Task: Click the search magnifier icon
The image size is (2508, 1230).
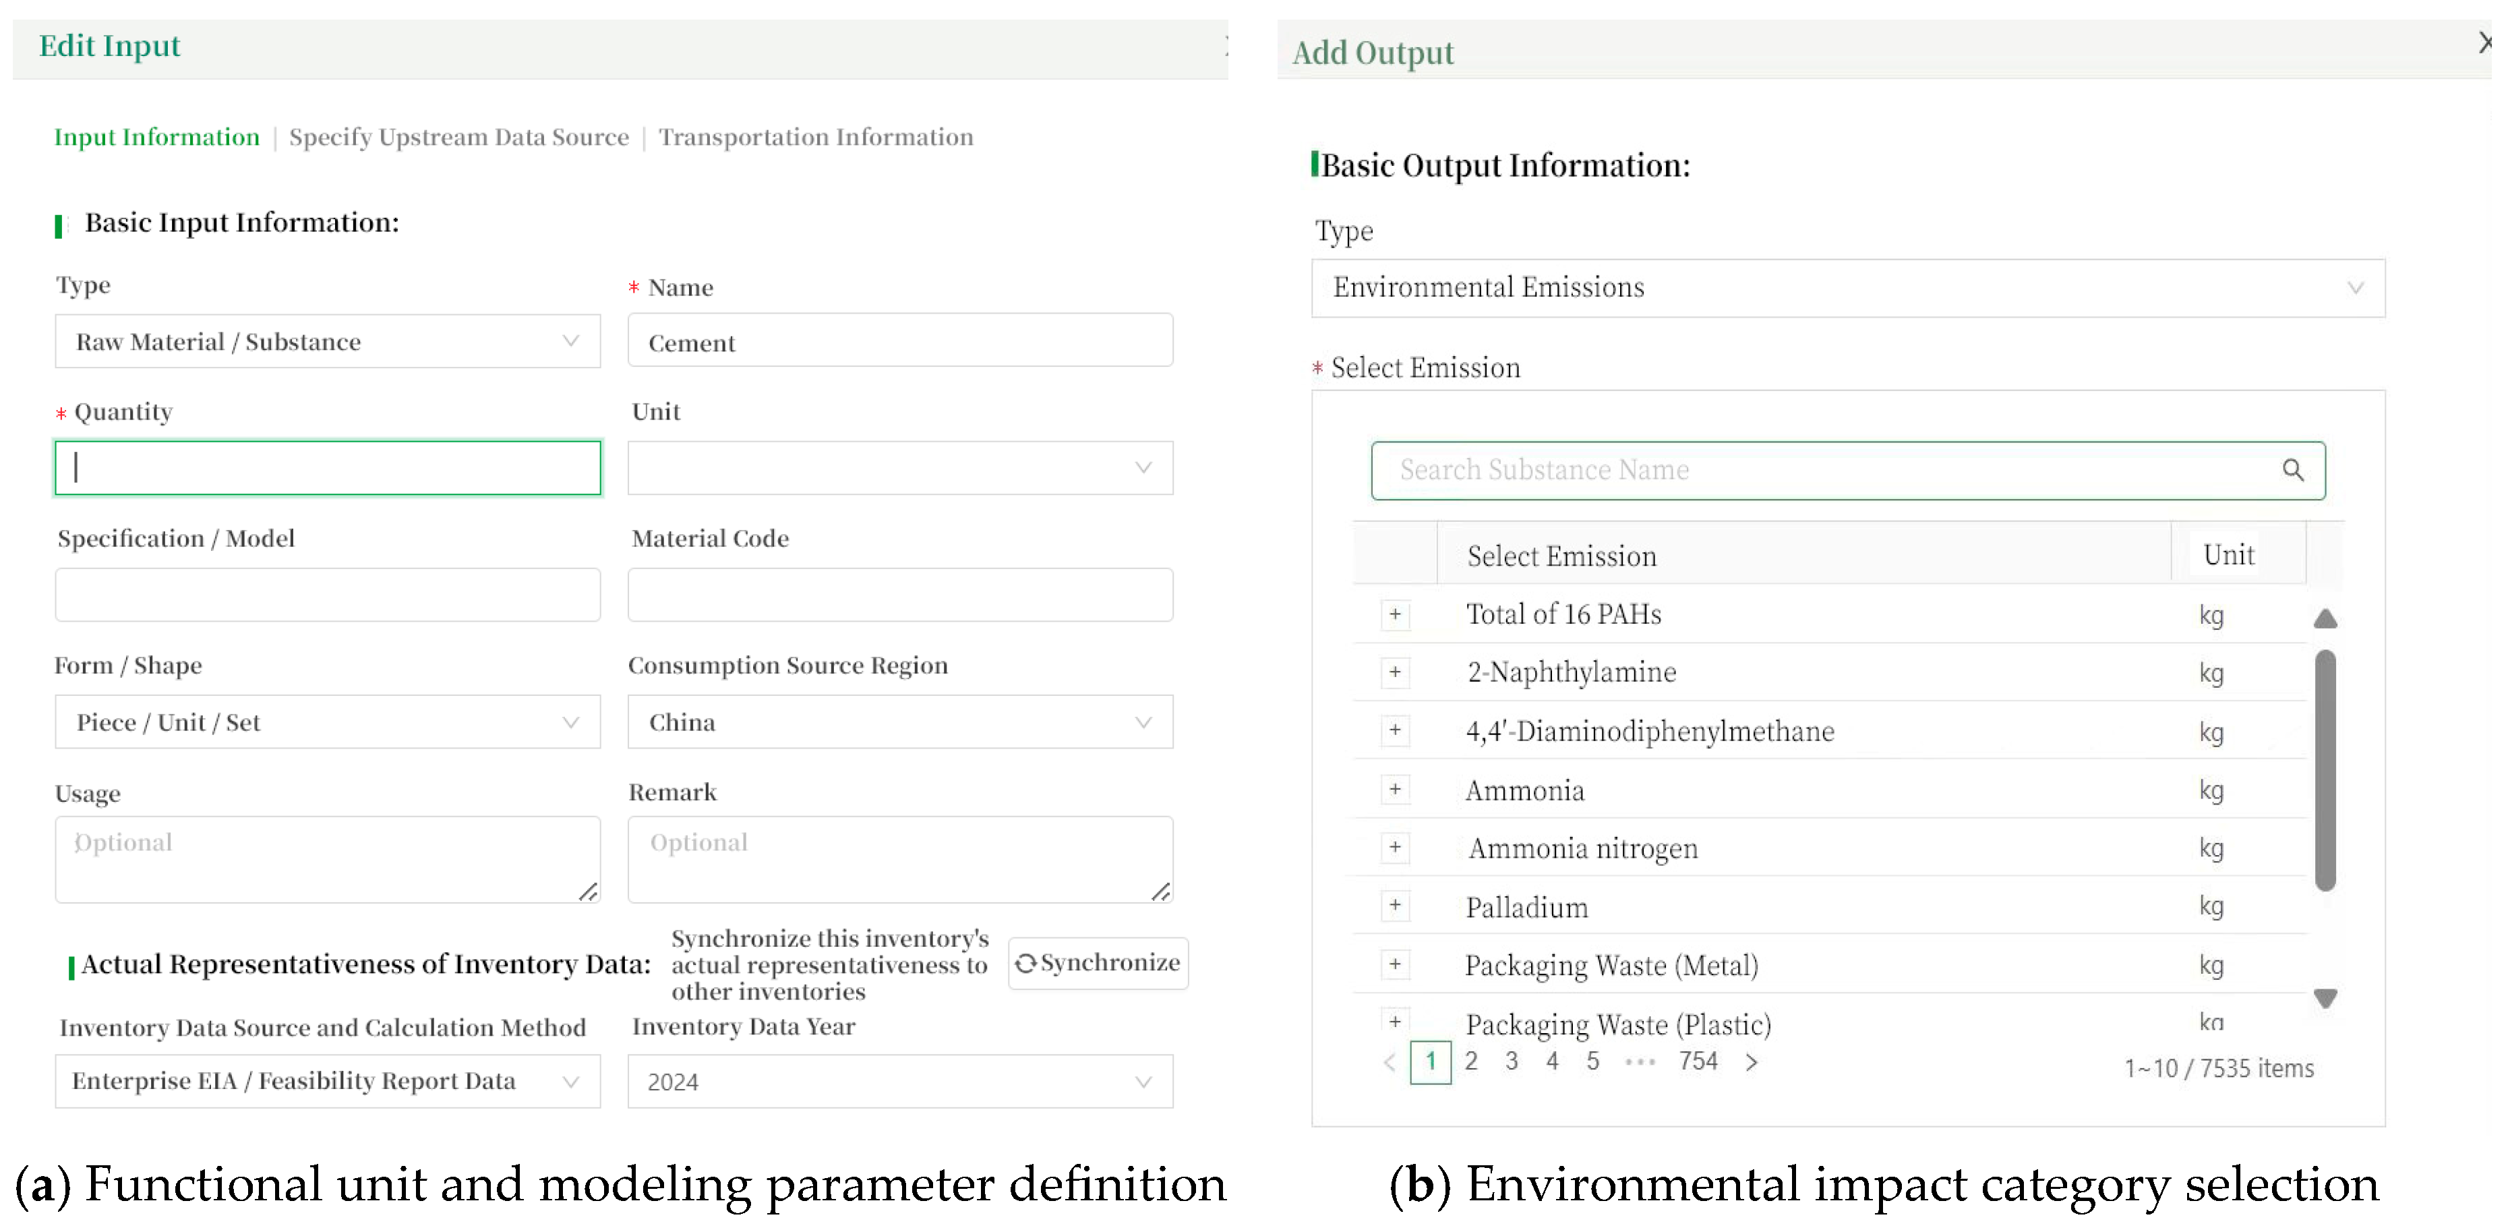Action: click(x=2292, y=471)
